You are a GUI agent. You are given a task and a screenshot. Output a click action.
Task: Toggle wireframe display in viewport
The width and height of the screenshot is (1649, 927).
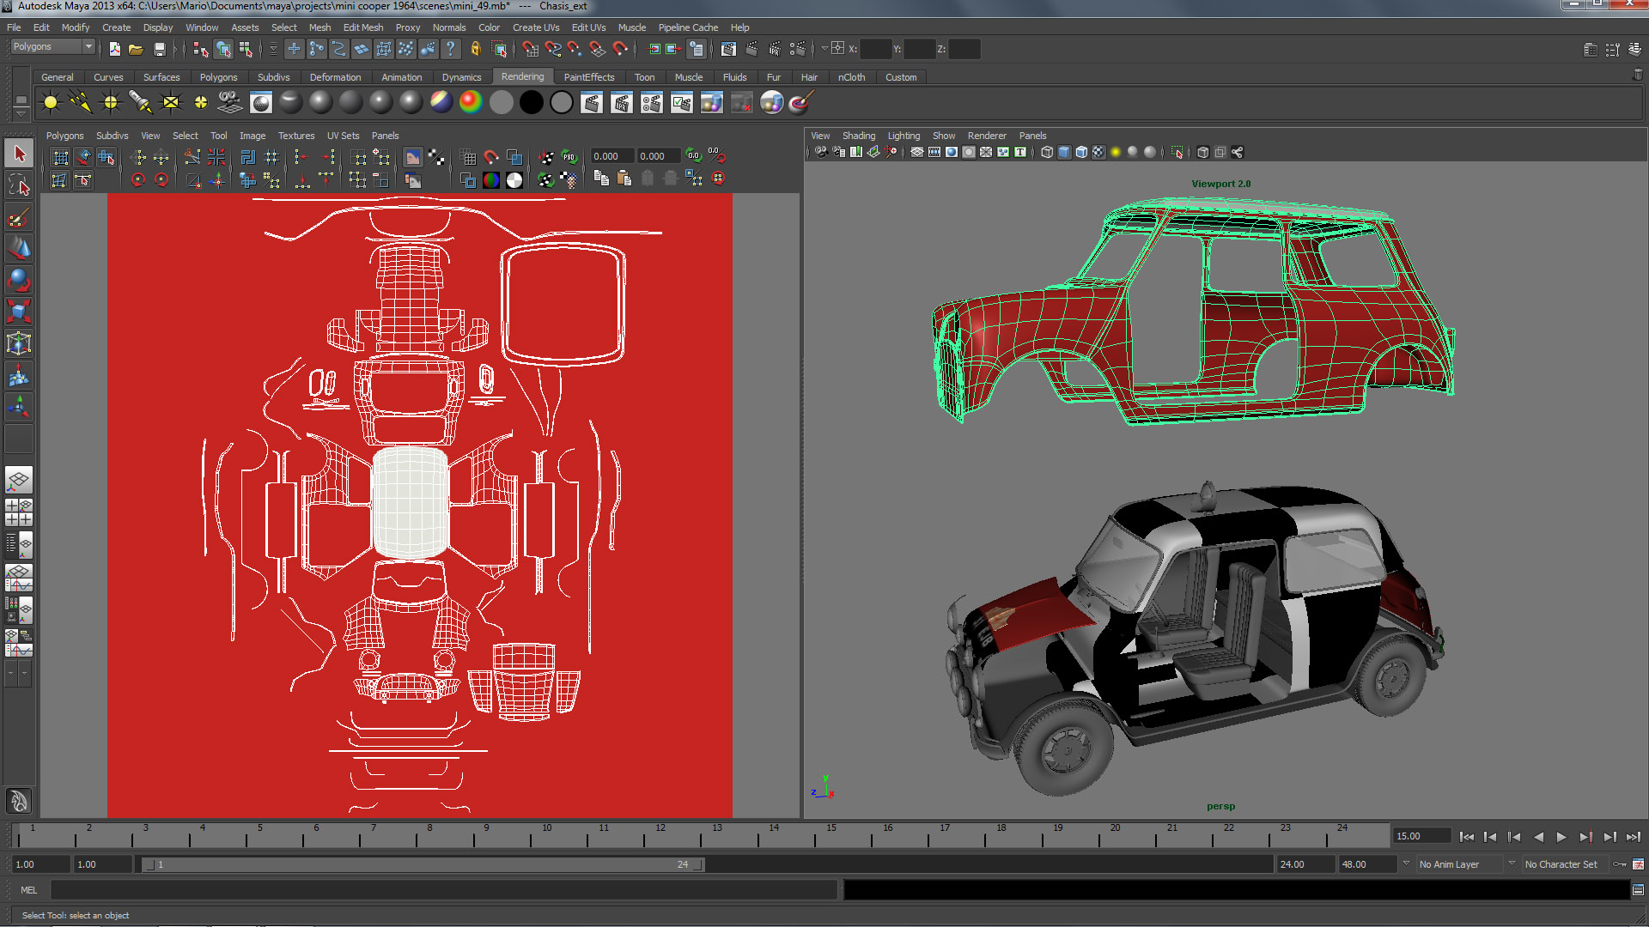coord(1046,153)
